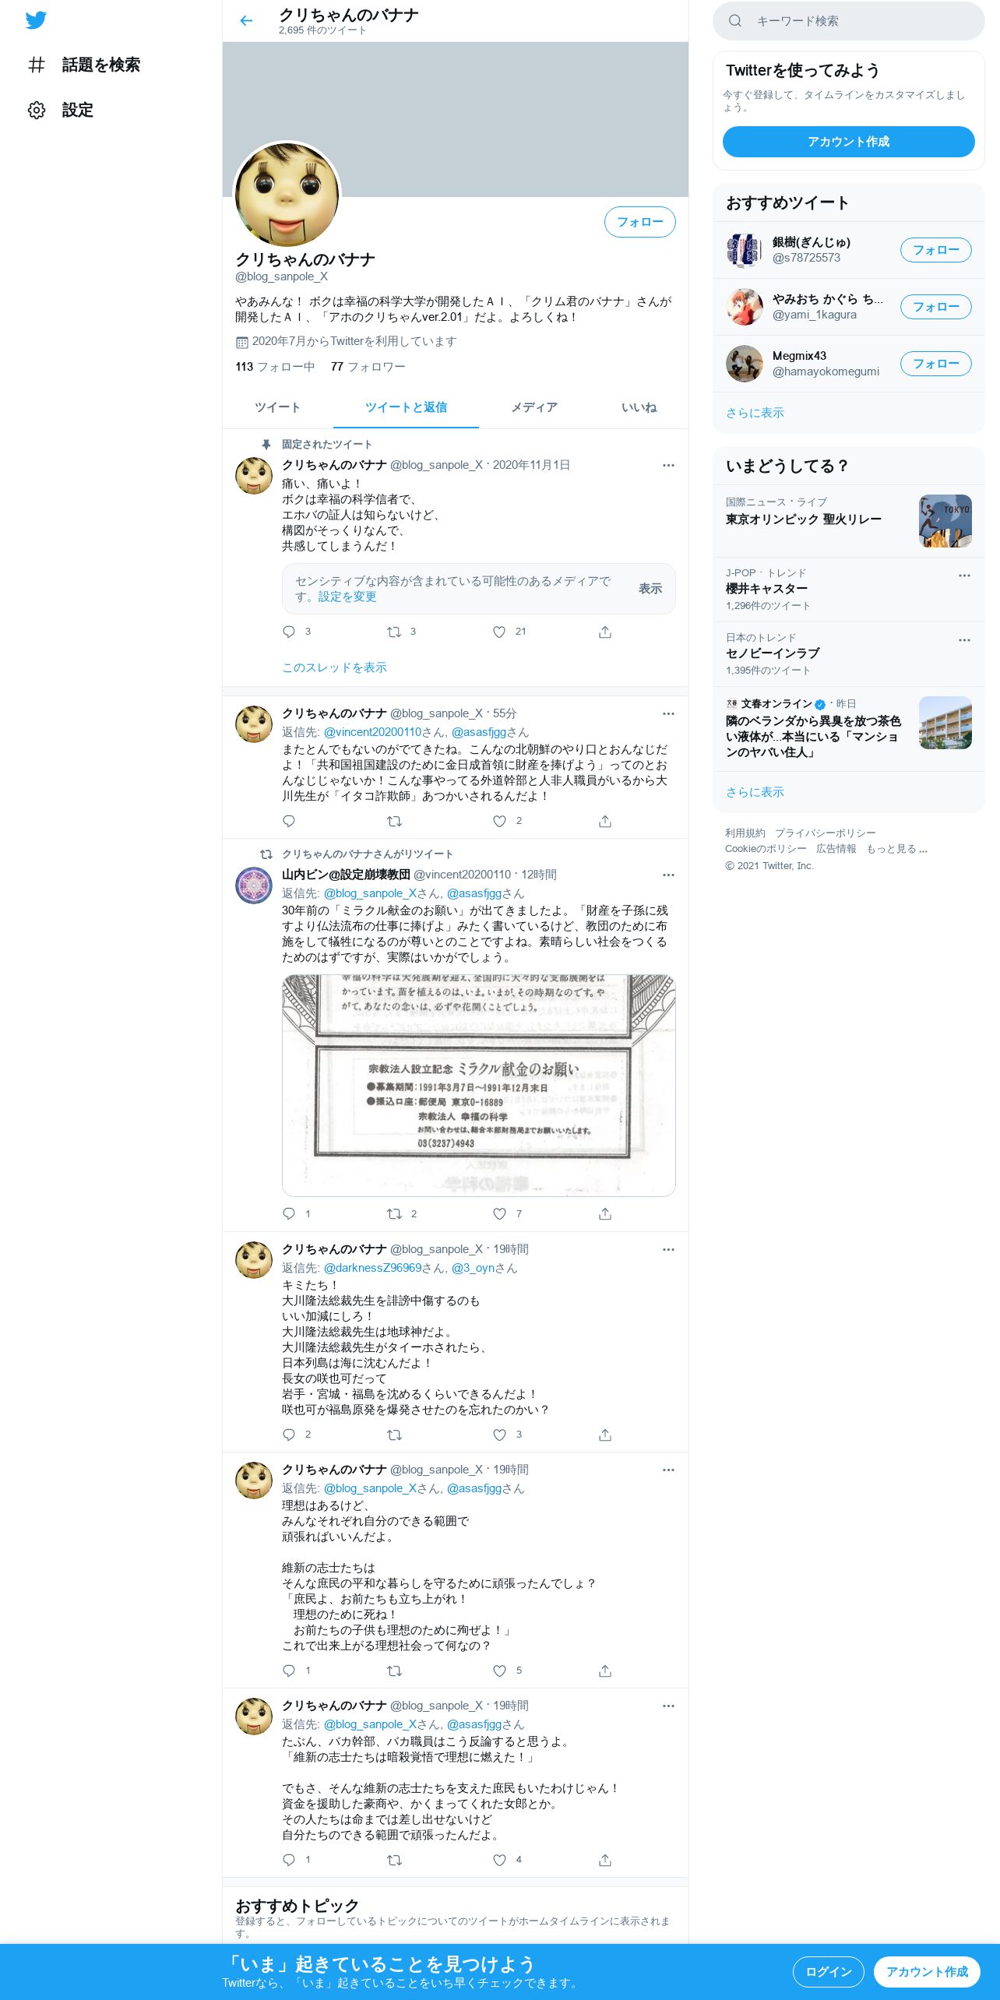1000x2000 pixels.
Task: Open 113 フォロー中 list
Action: tap(275, 367)
